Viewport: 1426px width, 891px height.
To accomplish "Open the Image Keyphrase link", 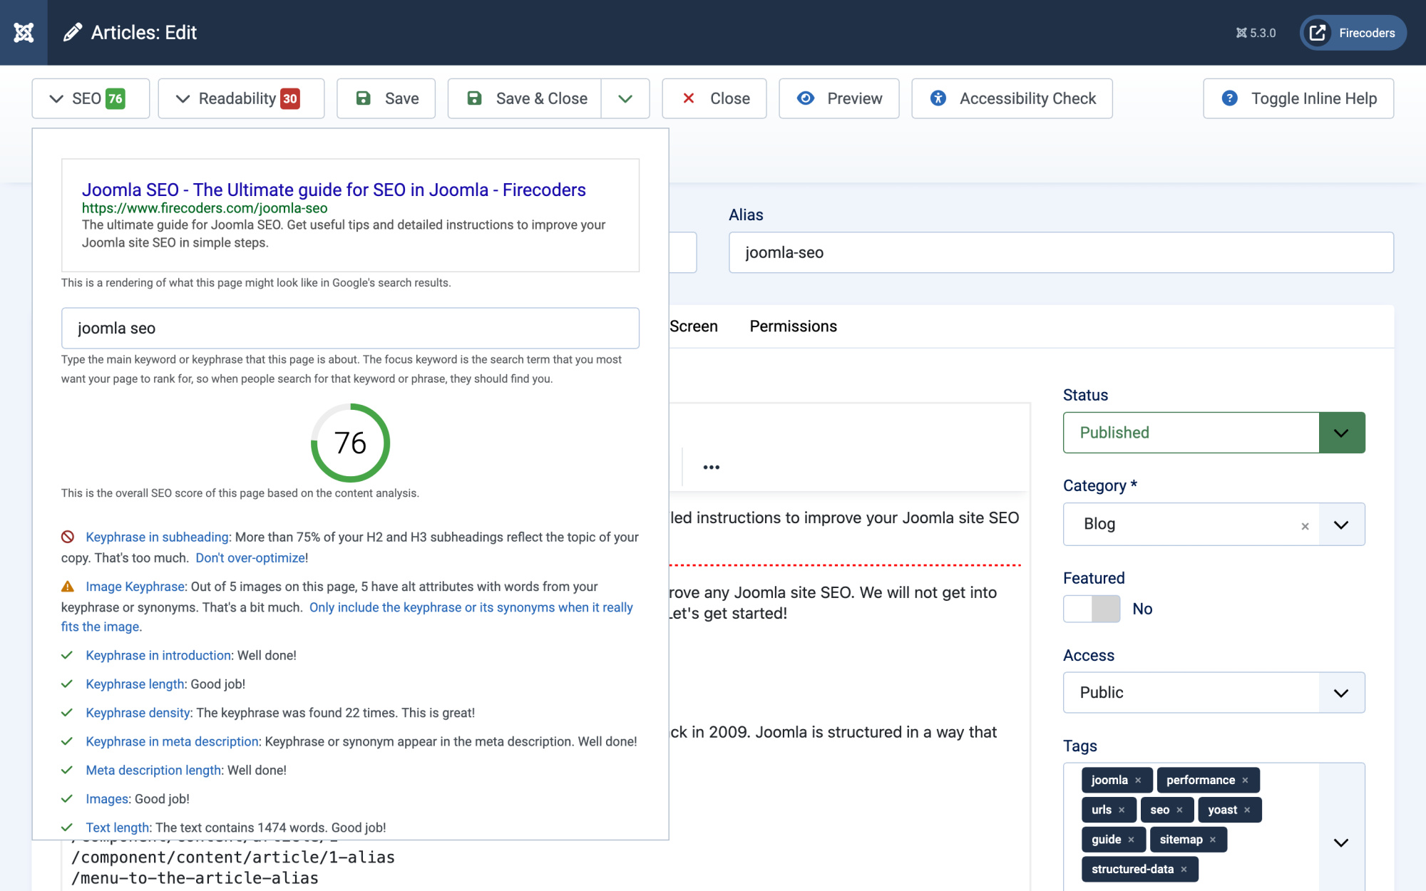I will coord(135,586).
